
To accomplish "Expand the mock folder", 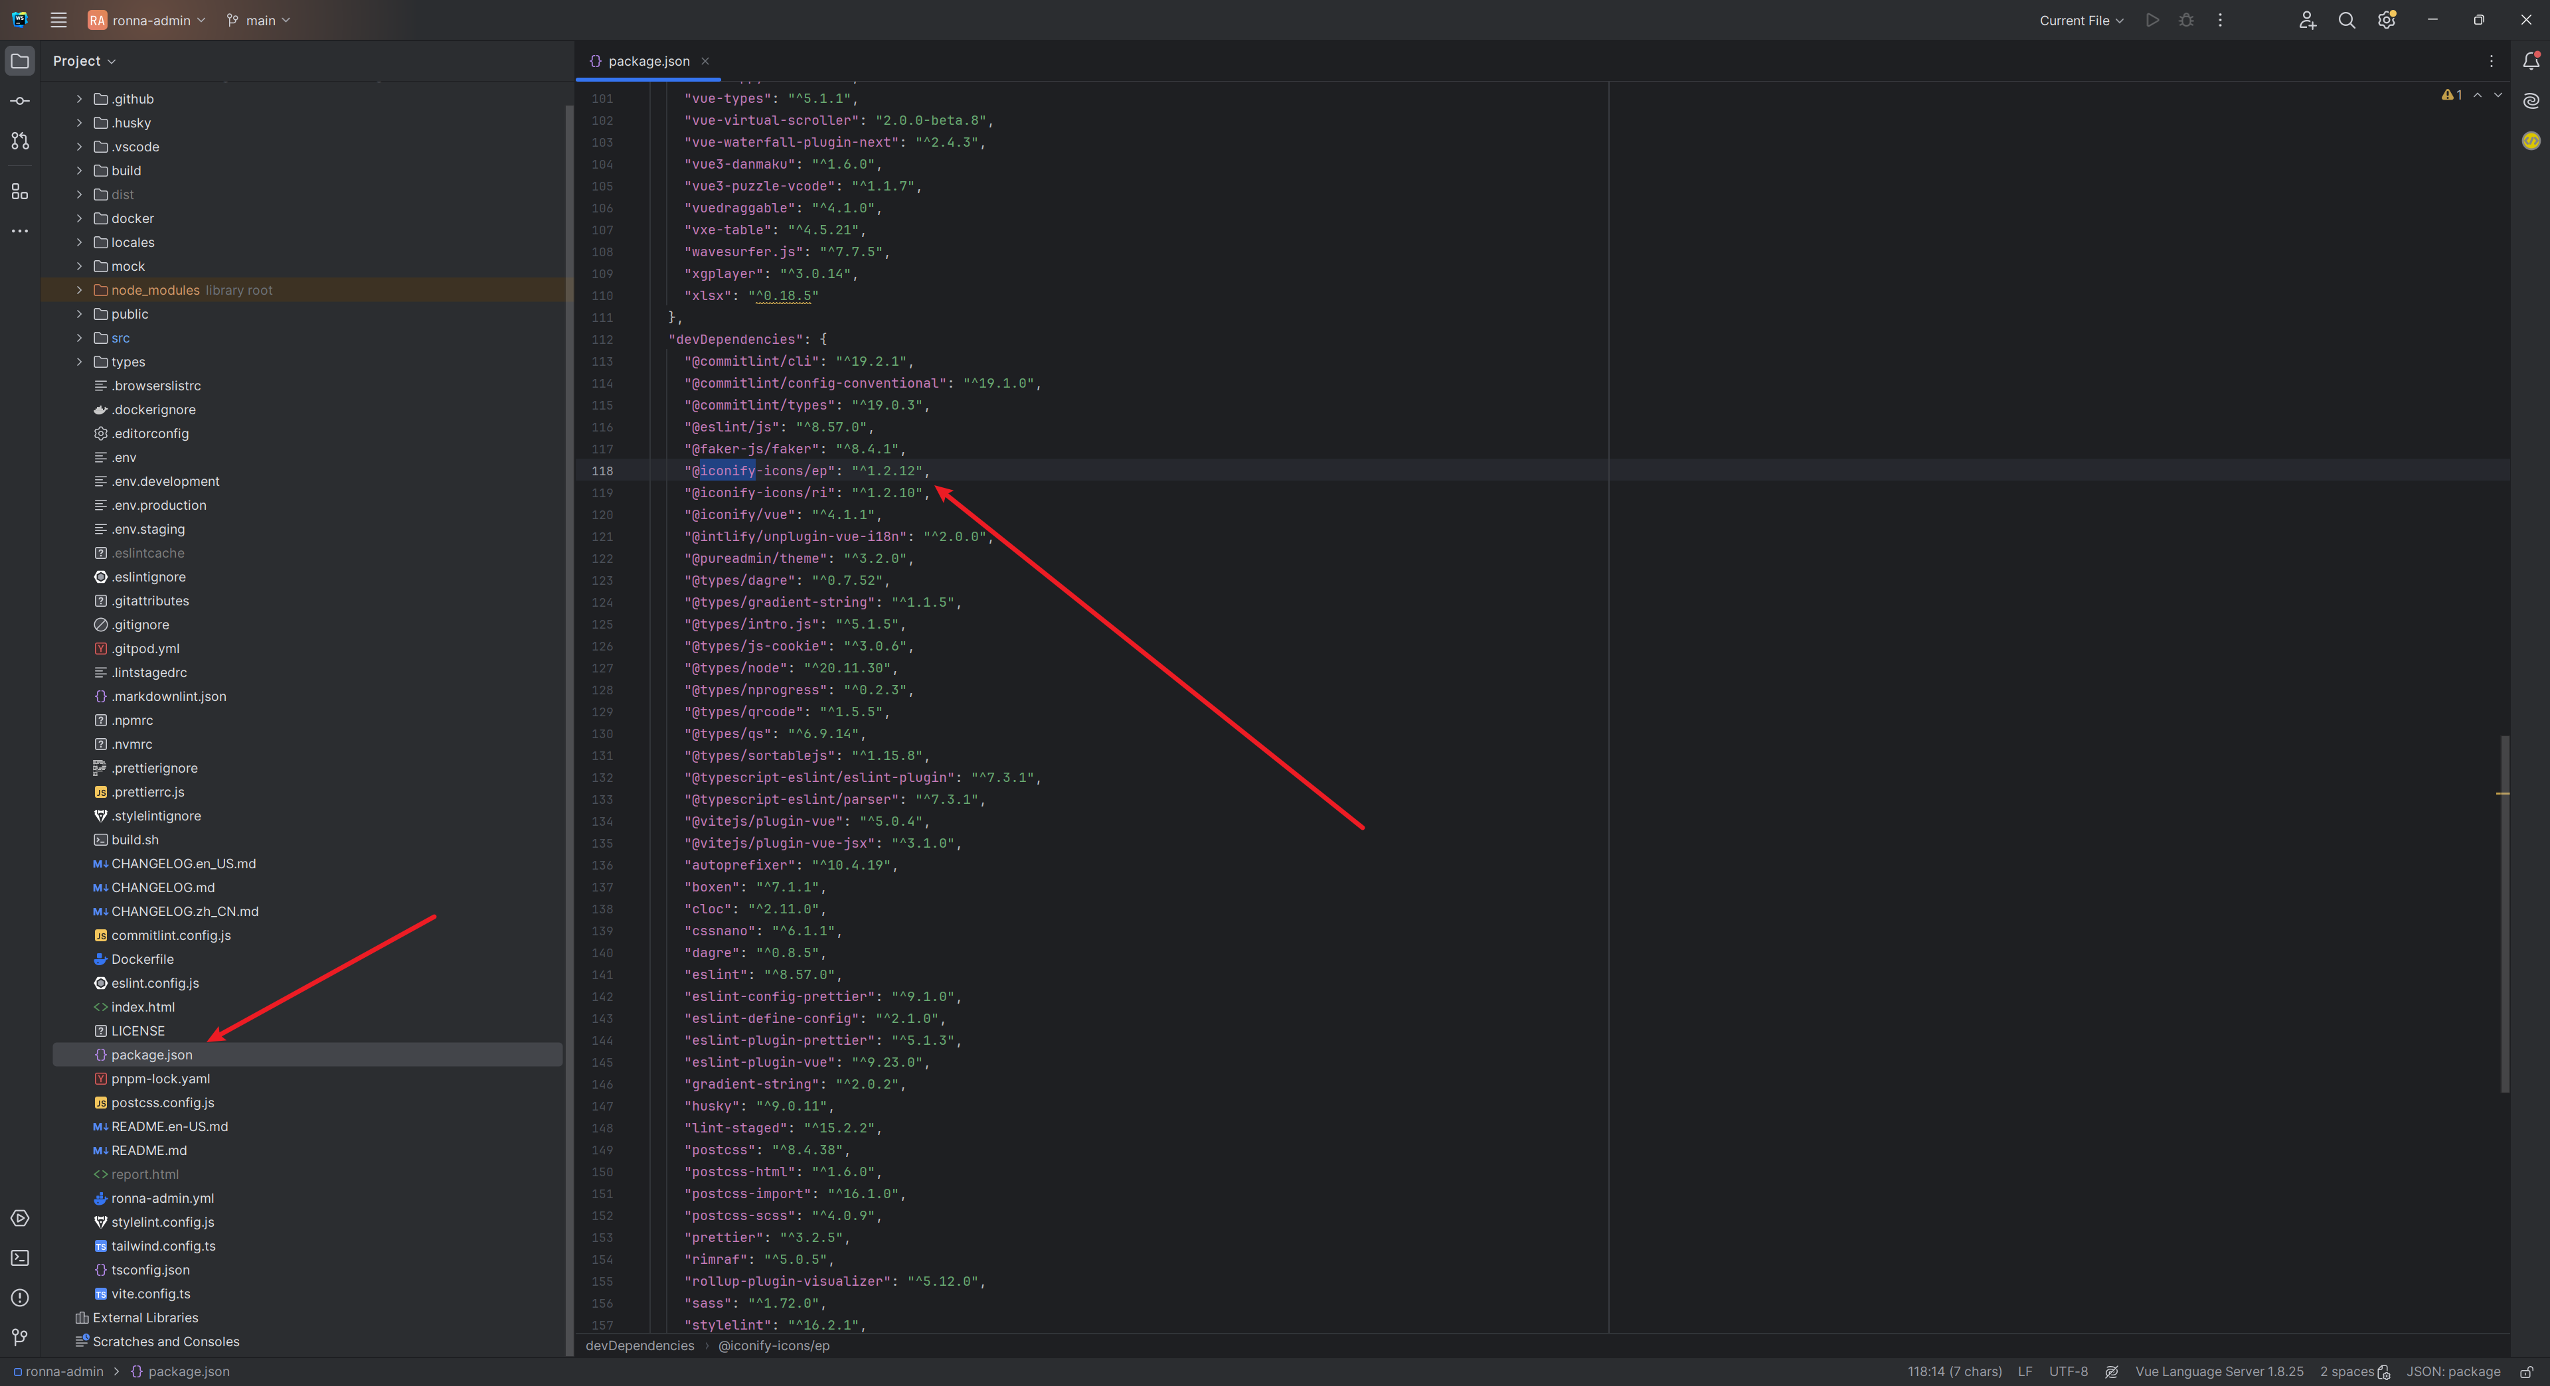I will pos(79,266).
